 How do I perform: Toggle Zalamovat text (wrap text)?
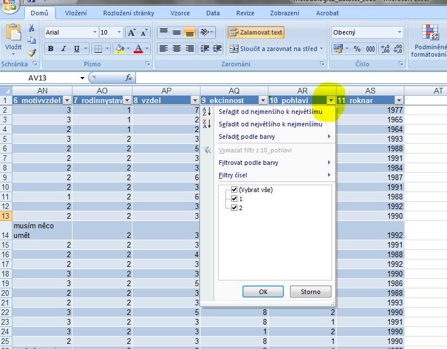pos(256,32)
